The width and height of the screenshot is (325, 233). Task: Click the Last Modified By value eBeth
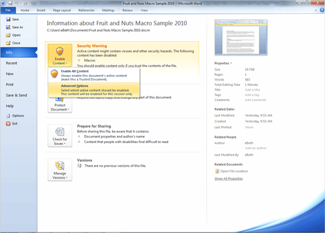click(249, 155)
